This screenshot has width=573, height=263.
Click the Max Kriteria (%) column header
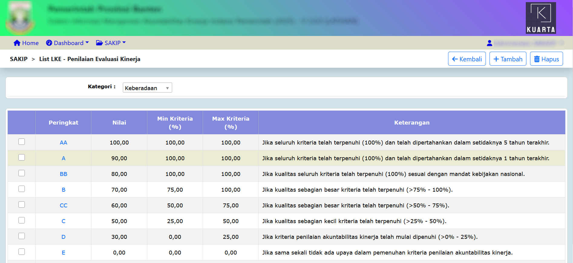(x=231, y=122)
